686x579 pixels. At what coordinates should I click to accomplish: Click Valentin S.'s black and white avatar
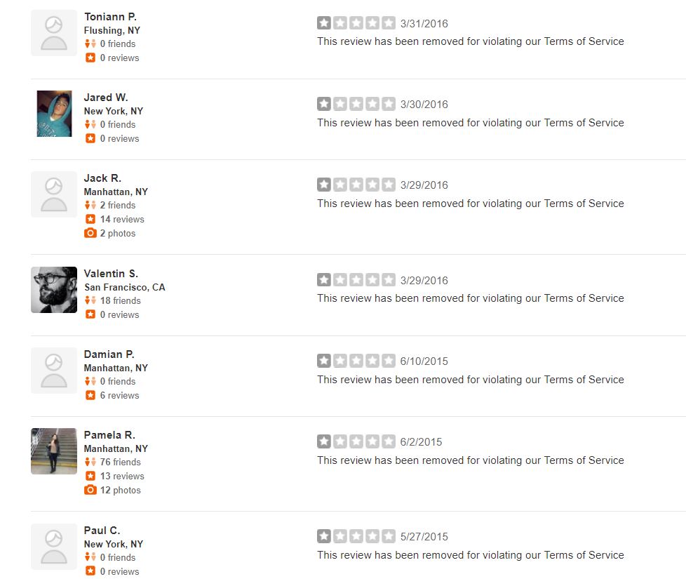[54, 290]
